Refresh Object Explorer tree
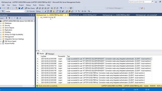This screenshot has height=91, width=162. [17, 18]
